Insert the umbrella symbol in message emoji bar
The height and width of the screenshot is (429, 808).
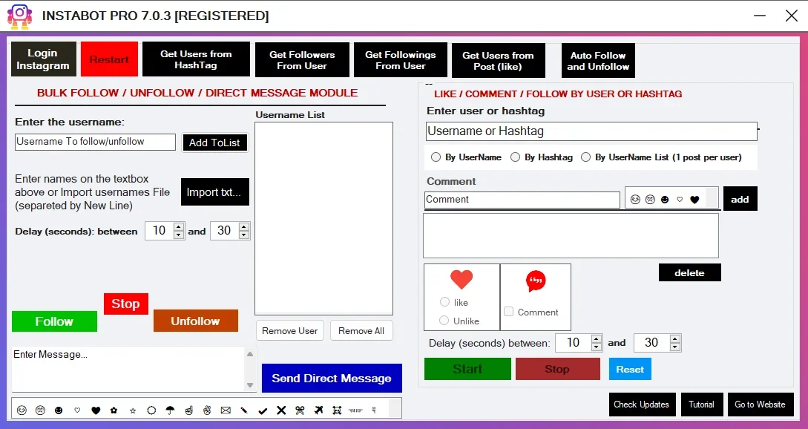(x=170, y=410)
